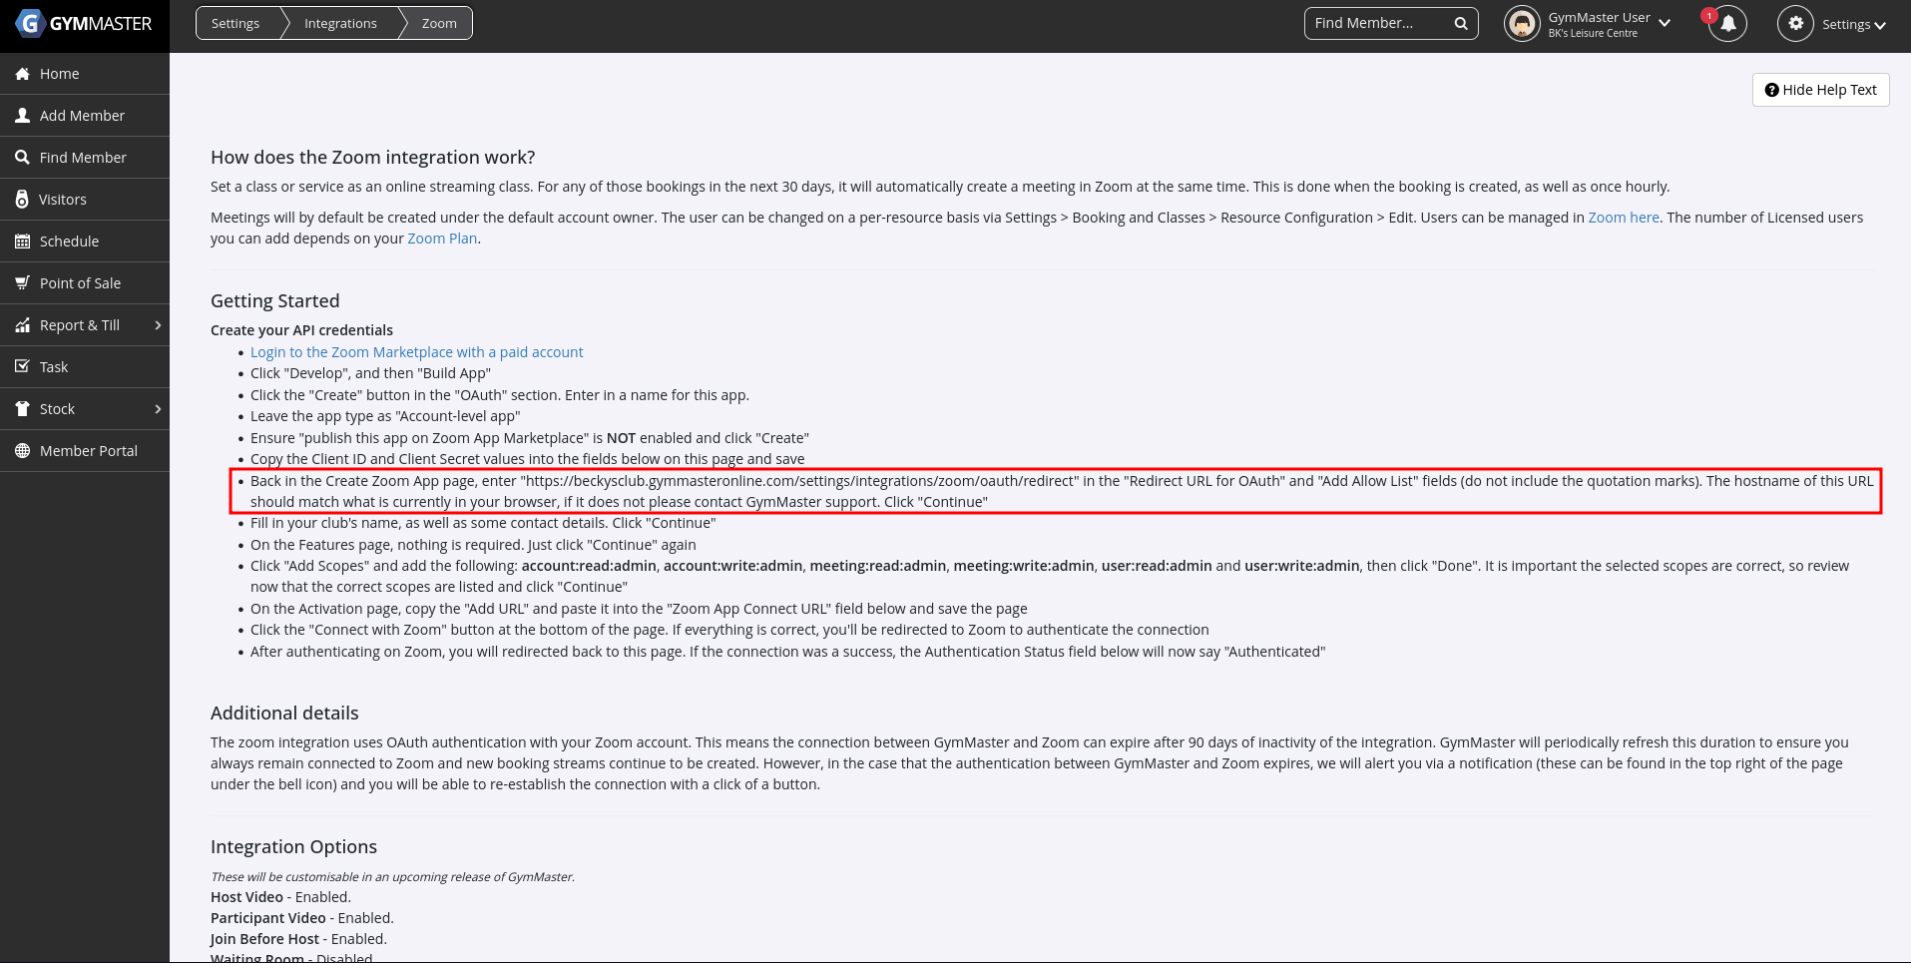
Task: Go to Settings breadcrumb
Action: tap(236, 24)
